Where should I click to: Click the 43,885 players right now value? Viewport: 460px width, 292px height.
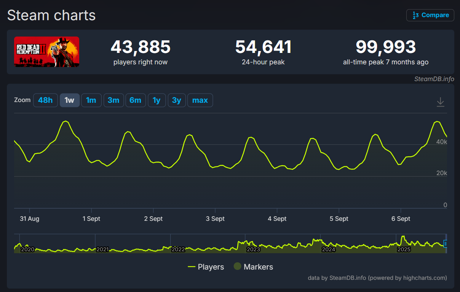coord(141,47)
